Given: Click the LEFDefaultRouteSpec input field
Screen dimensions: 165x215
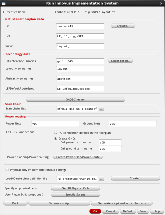Looking at the screenshot, I should point(80,89).
